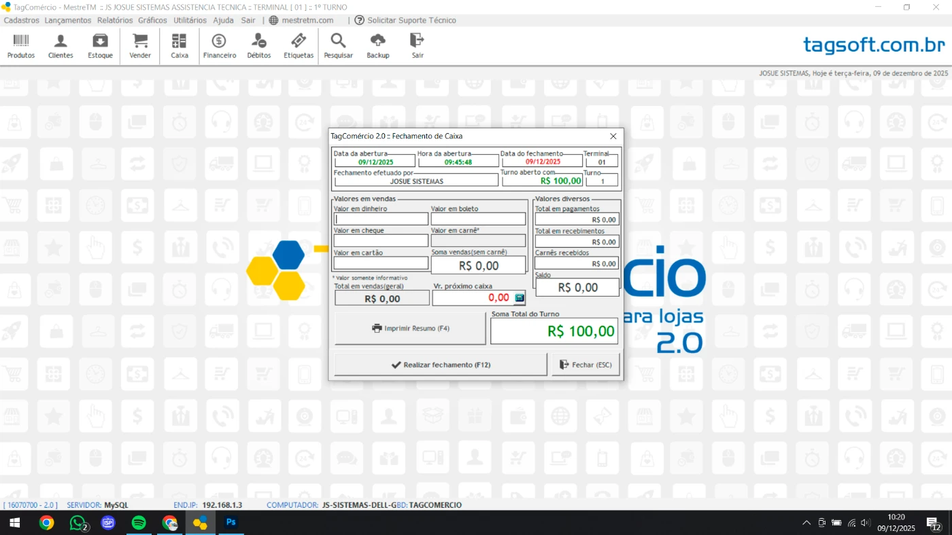952x535 pixels.
Task: Click Solicitar Suporte Técnico link
Action: 405,20
